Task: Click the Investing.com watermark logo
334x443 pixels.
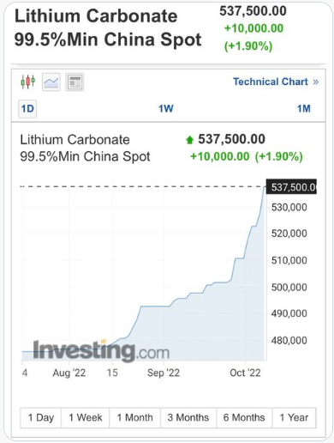Action: click(x=101, y=351)
